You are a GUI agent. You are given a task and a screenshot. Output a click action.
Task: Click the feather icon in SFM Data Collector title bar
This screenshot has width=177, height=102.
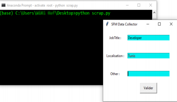click(x=107, y=24)
